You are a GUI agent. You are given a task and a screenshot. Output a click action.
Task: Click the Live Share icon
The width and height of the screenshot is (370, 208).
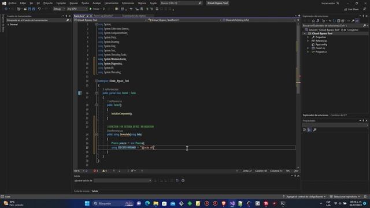click(351, 9)
